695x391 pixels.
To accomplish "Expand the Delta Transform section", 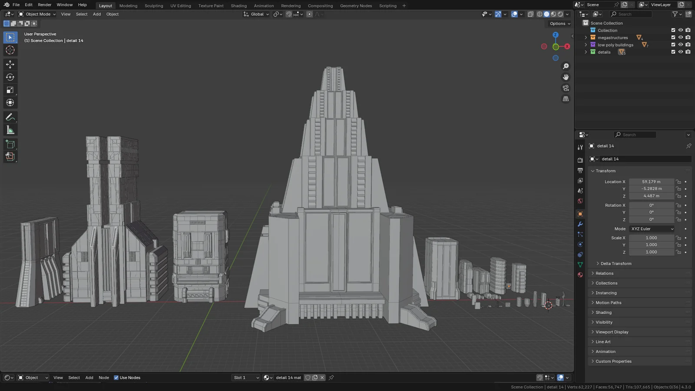I will point(616,263).
